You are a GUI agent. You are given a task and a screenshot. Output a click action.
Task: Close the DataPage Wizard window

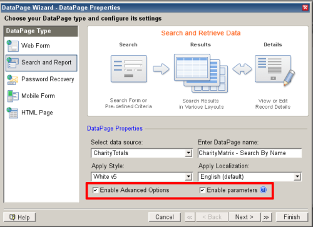(305, 8)
